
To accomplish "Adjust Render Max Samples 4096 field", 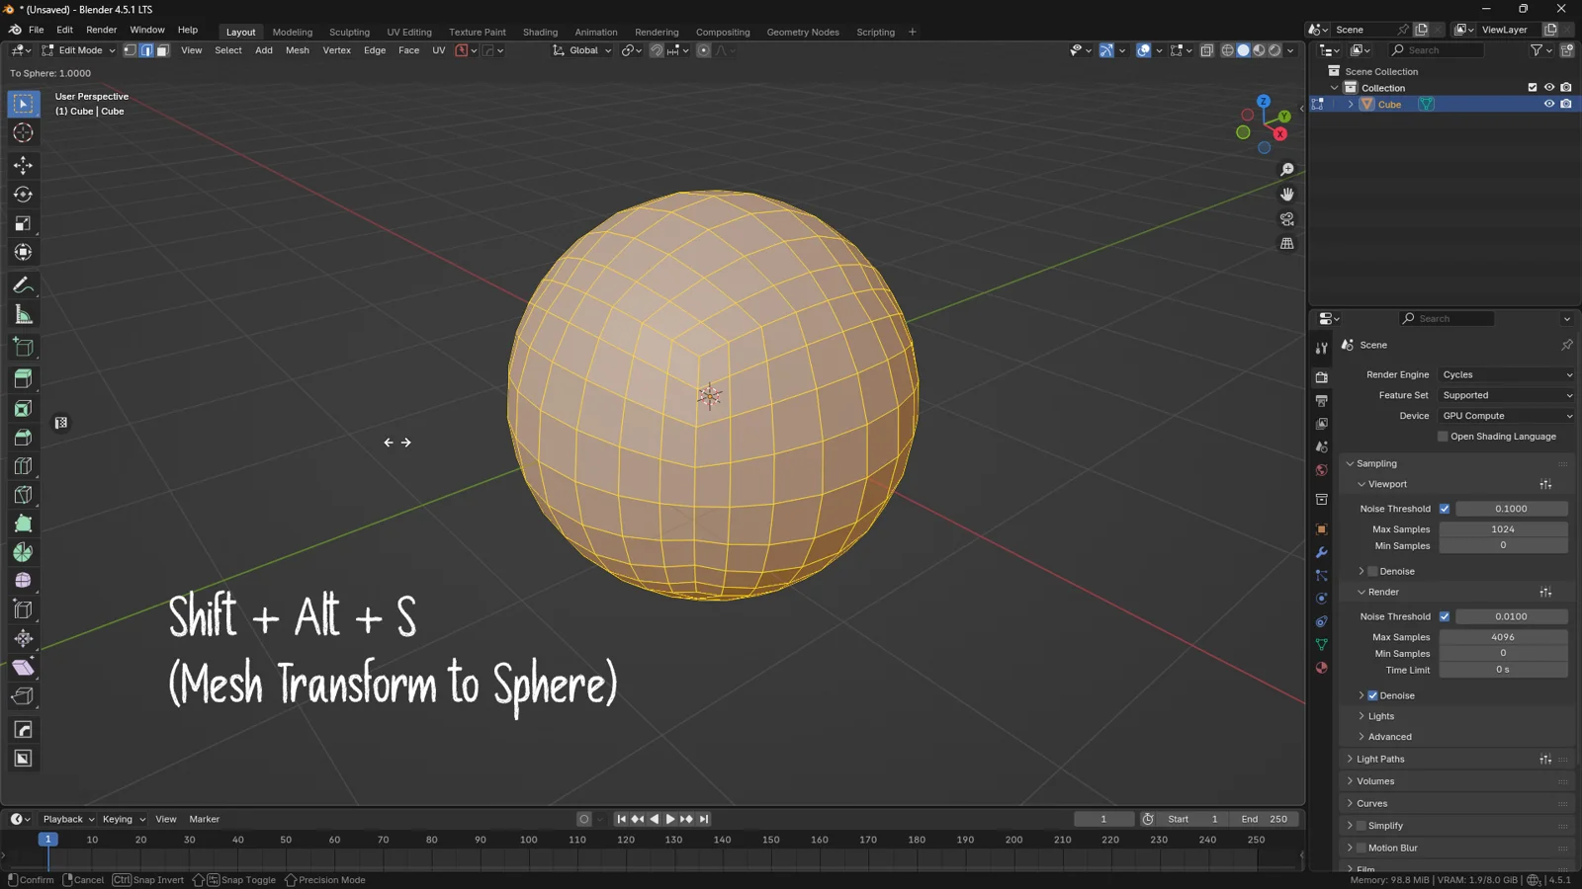I will (x=1503, y=637).
